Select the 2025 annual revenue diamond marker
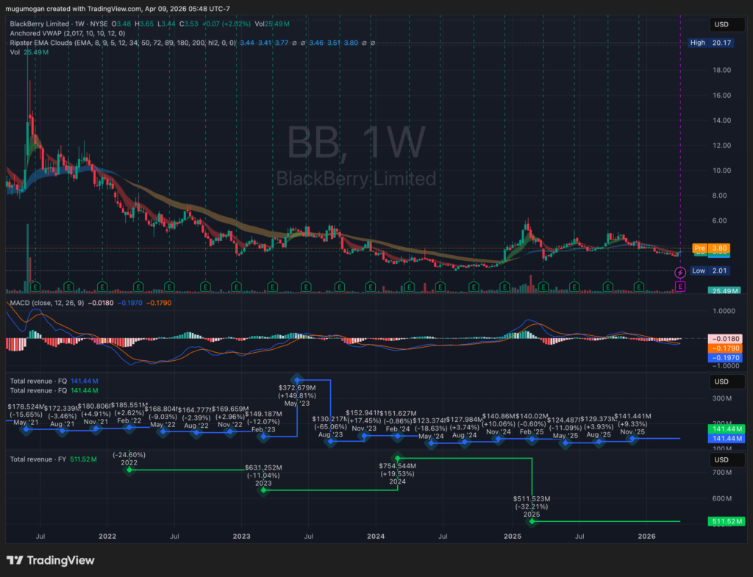The image size is (753, 577). [532, 521]
